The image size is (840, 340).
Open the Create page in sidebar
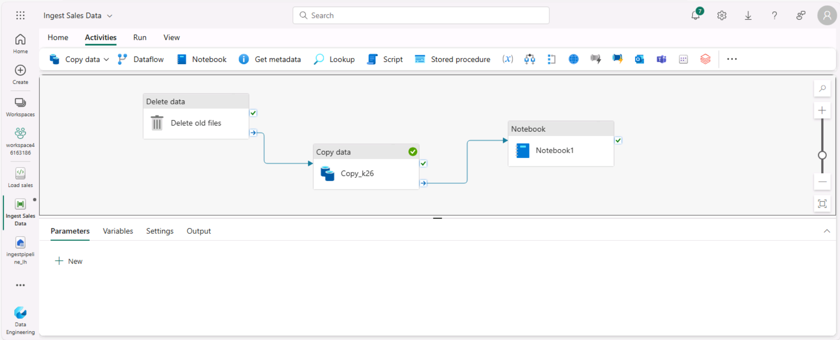(20, 75)
